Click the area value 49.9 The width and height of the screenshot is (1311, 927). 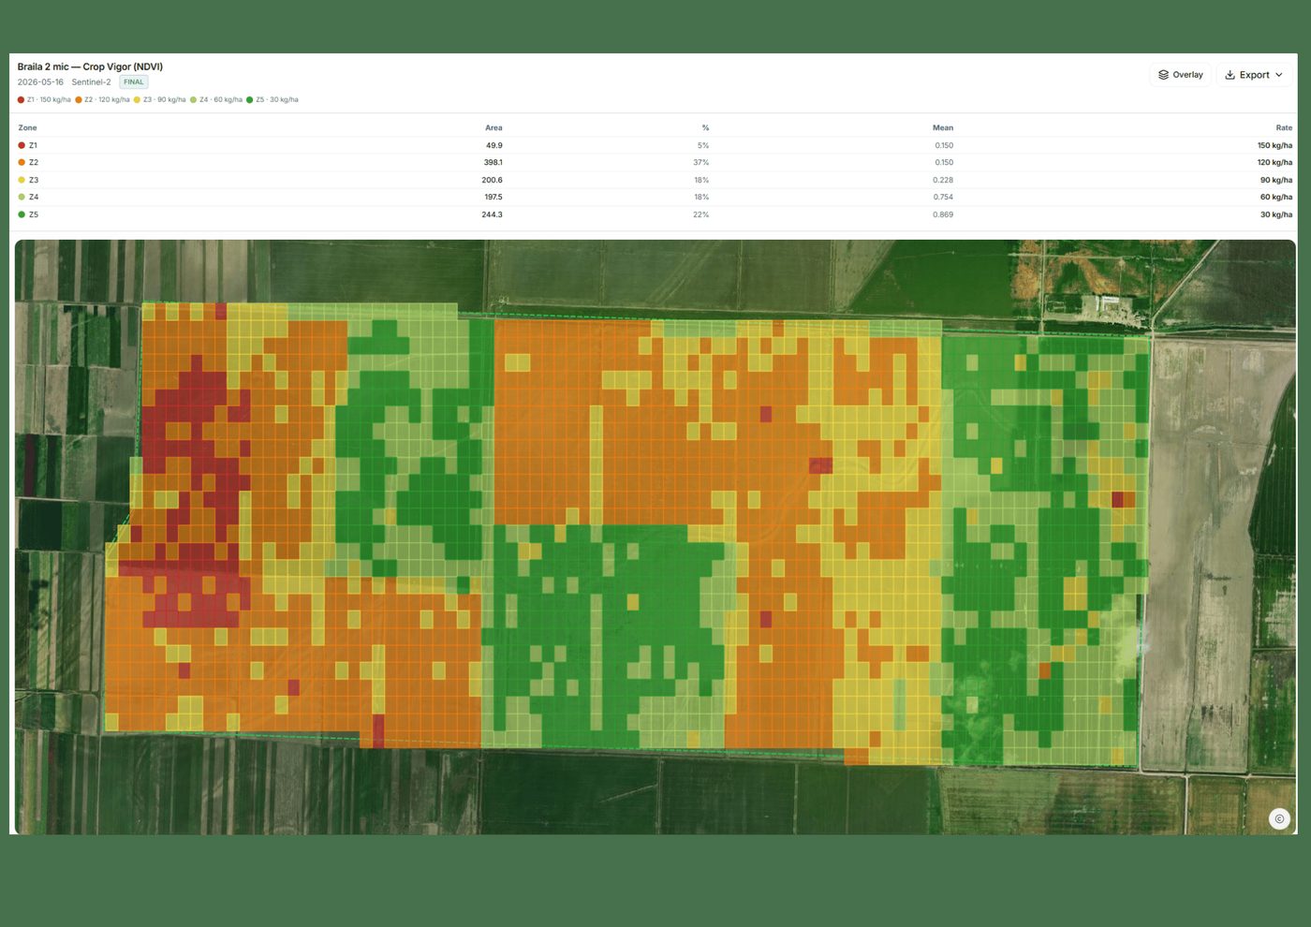coord(494,146)
